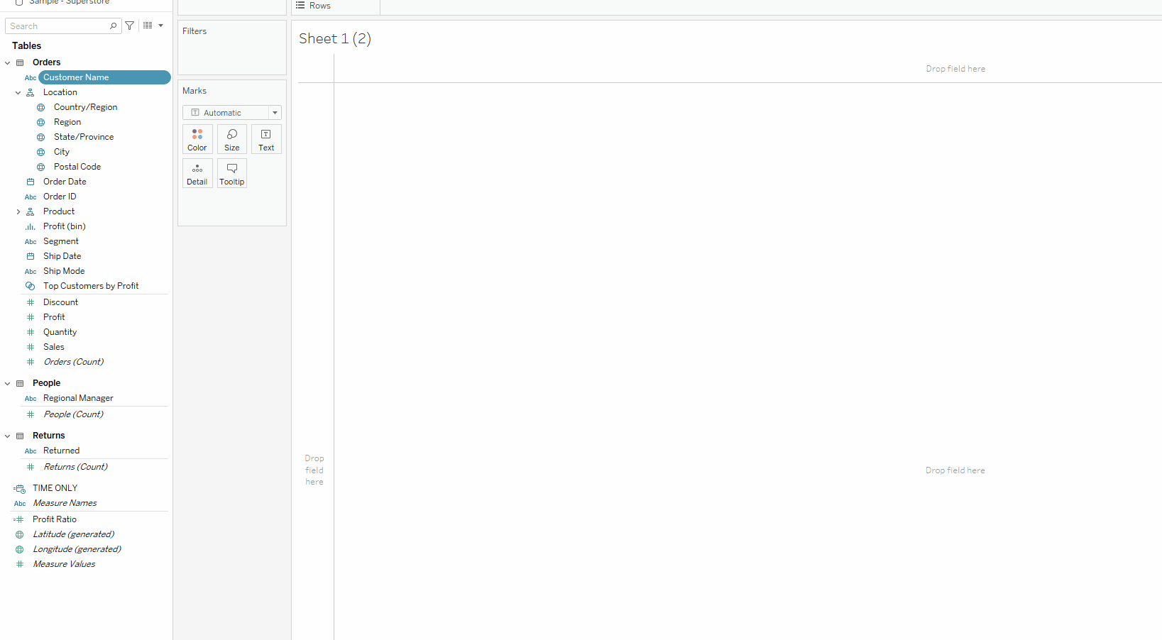Click the Detail button in Marks card
Viewport: 1162px width, 640px height.
click(197, 173)
